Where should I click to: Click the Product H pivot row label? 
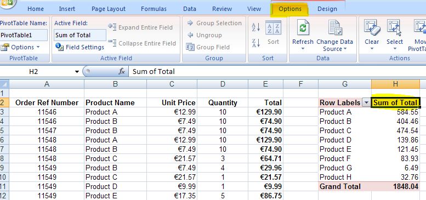point(345,177)
